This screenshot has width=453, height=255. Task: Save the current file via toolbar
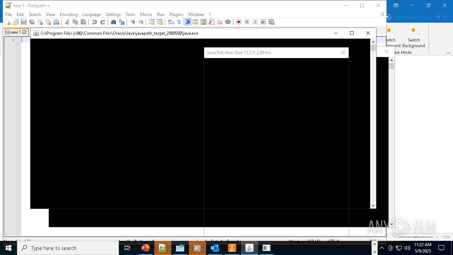pyautogui.click(x=24, y=22)
